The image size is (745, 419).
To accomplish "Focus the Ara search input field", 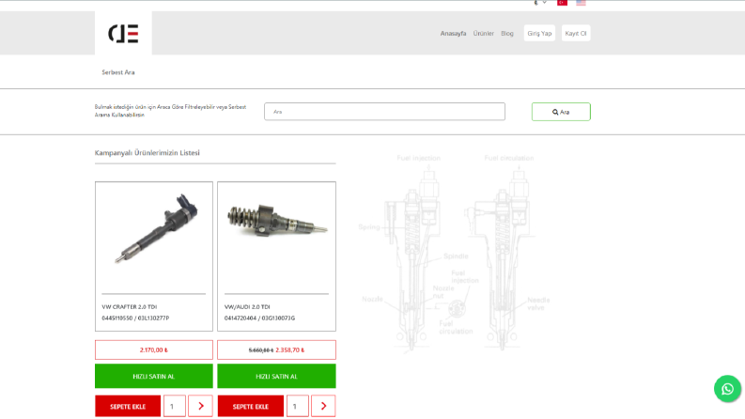I will coord(384,112).
